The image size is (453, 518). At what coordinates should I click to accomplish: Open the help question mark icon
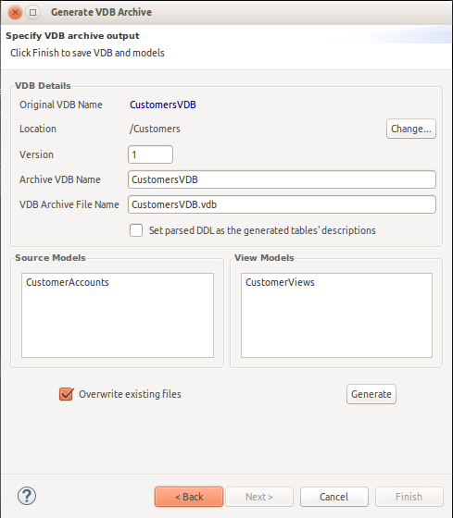pos(27,496)
